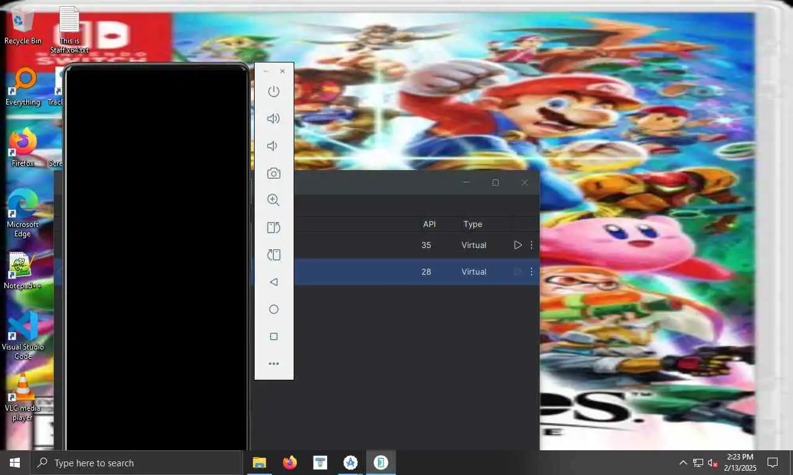The height and width of the screenshot is (475, 793).
Task: Open Notepad++ desktop shortcut
Action: [x=23, y=271]
